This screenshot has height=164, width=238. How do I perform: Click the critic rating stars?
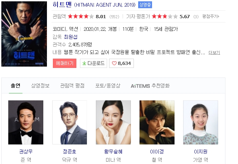165,16
